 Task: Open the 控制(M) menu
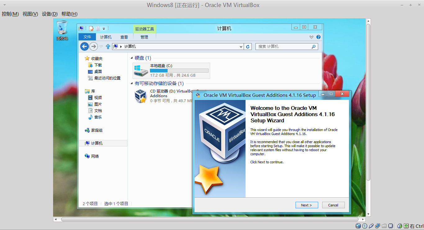click(x=10, y=14)
